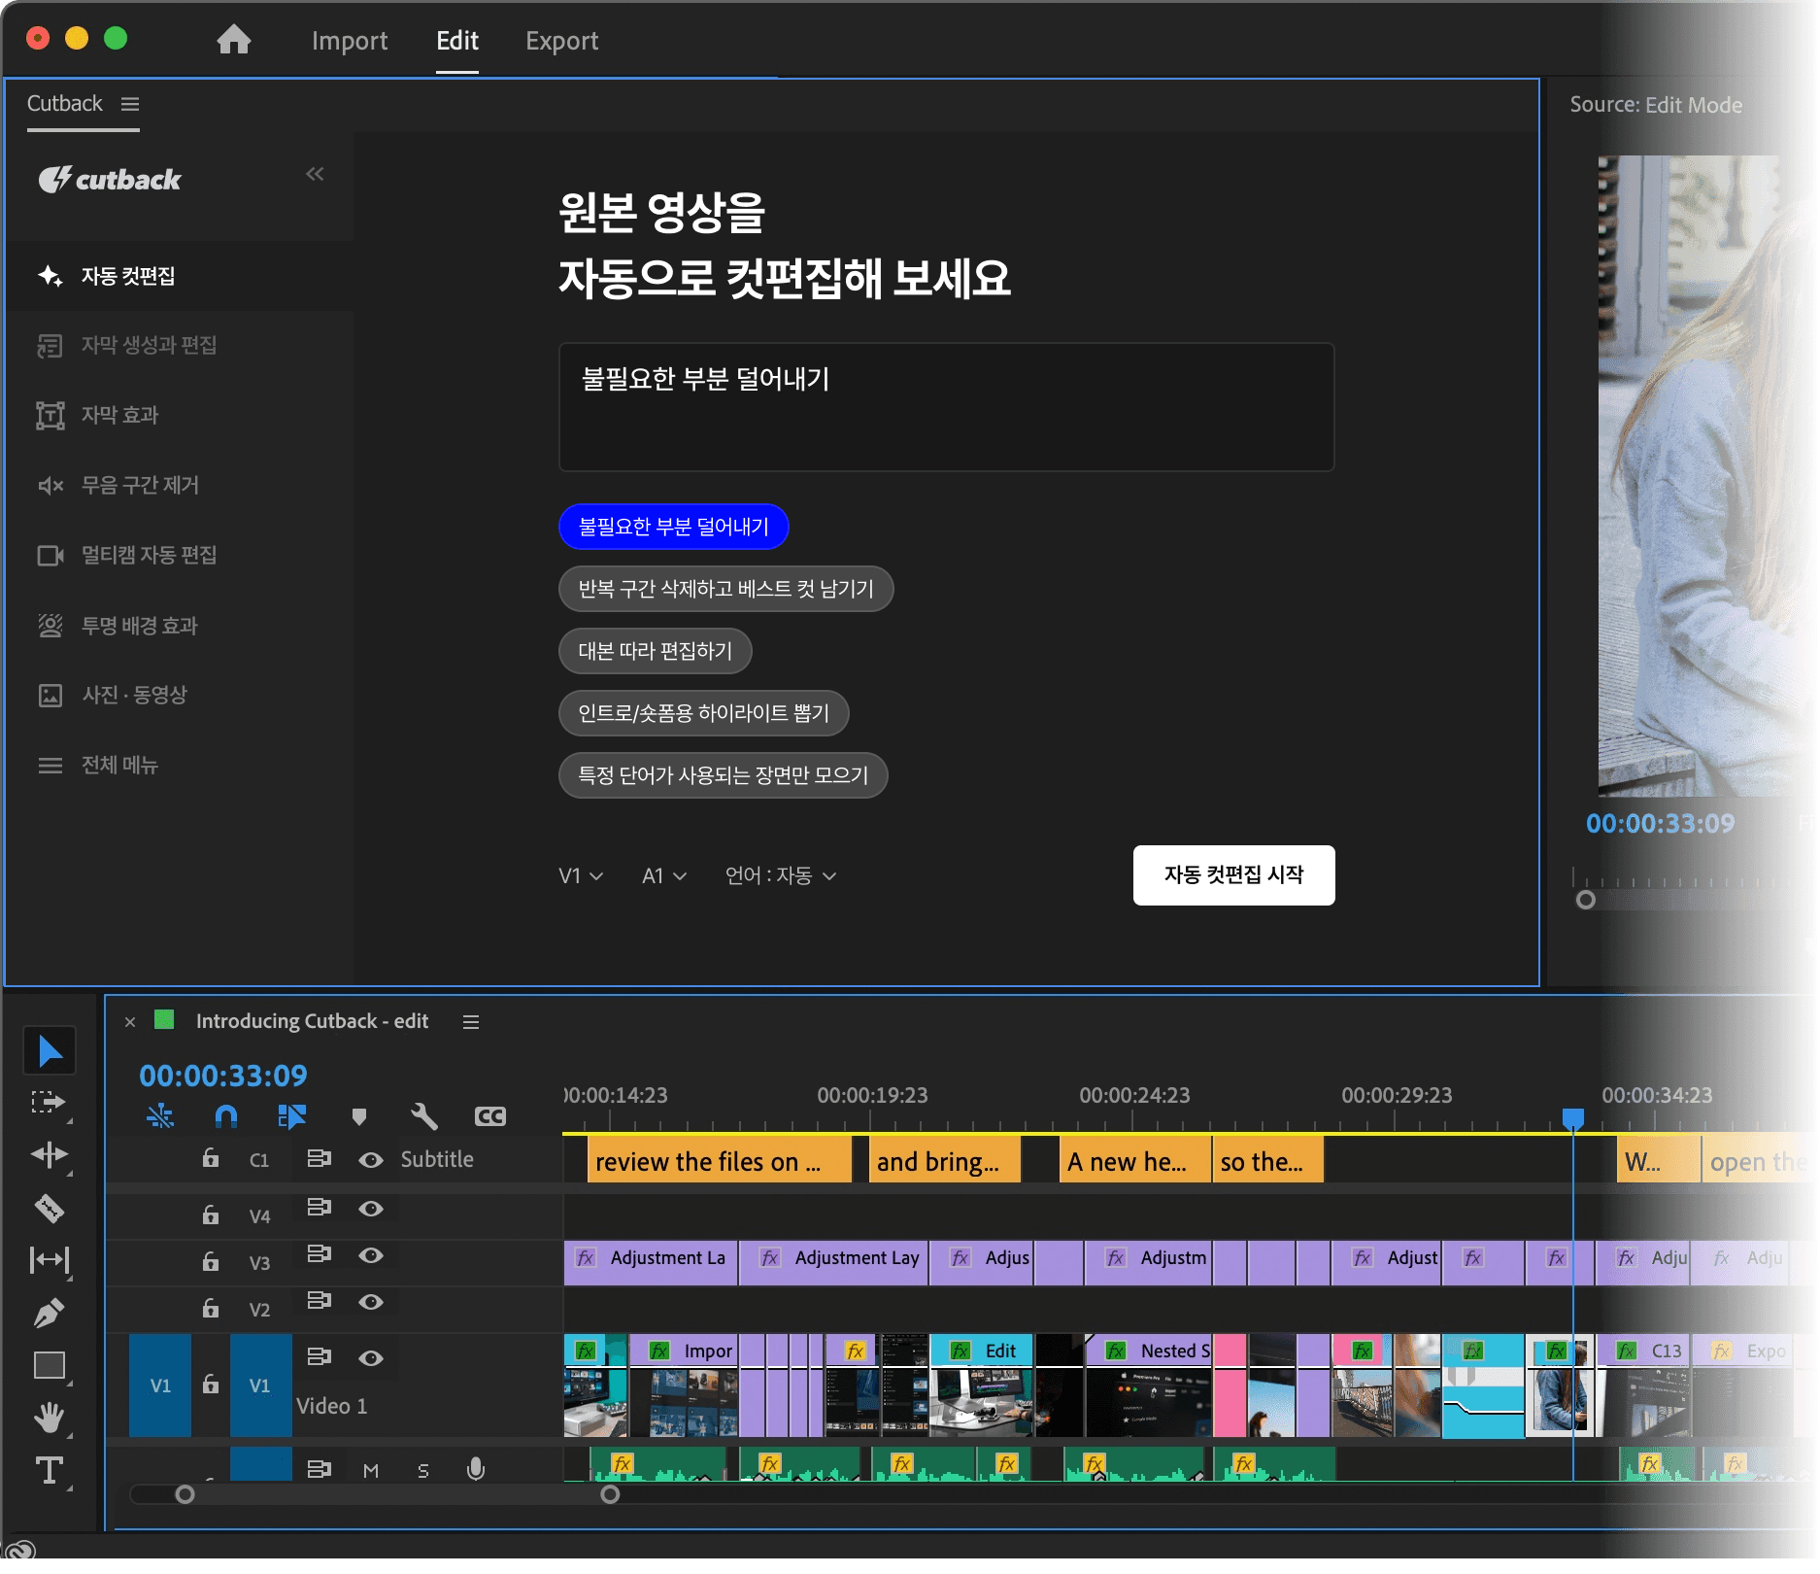This screenshot has width=1820, height=1574.
Task: Open the A1 audio track dropdown
Action: 664,876
